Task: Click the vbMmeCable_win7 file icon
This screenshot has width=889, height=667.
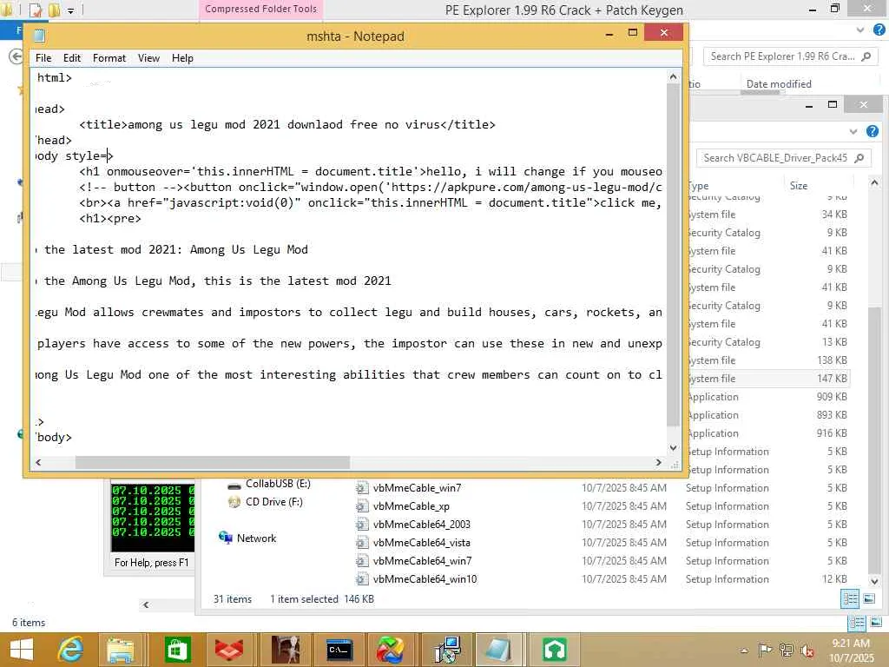Action: [x=362, y=488]
